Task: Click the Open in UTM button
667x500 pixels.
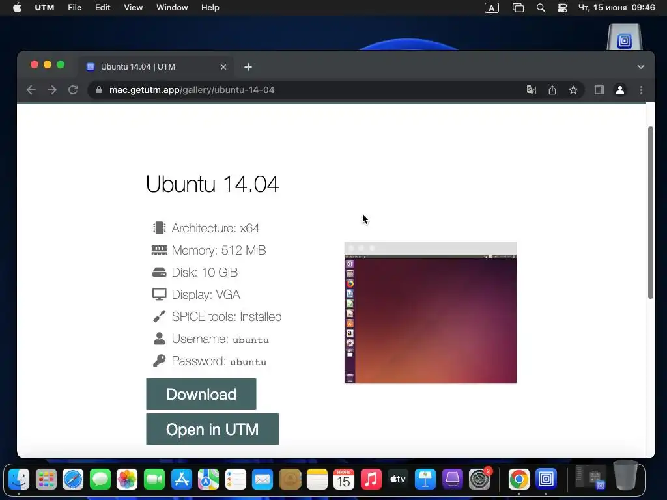Action: click(x=213, y=429)
